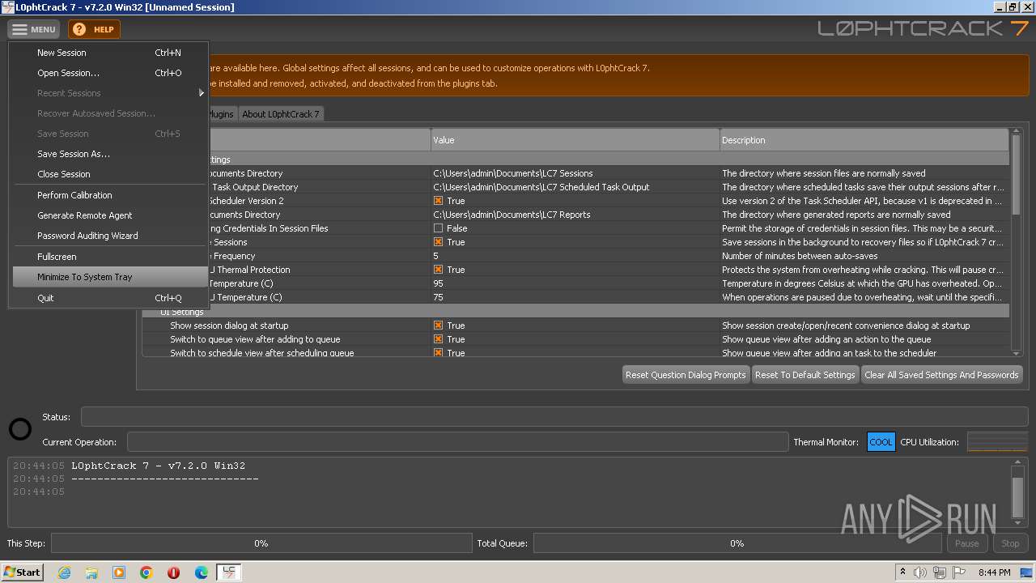Open Internet Explorer from taskbar
1036x583 pixels.
(x=64, y=572)
